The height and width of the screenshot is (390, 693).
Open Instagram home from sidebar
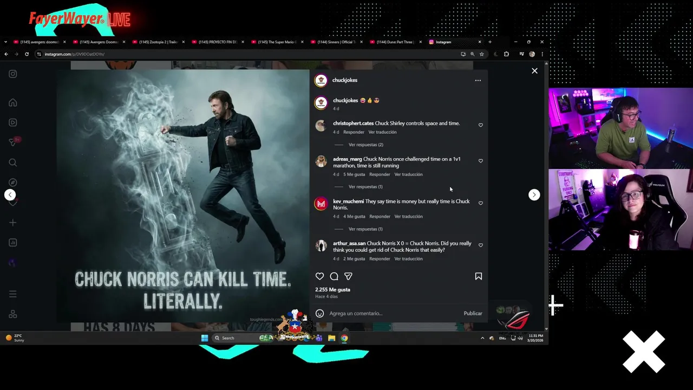click(x=13, y=102)
